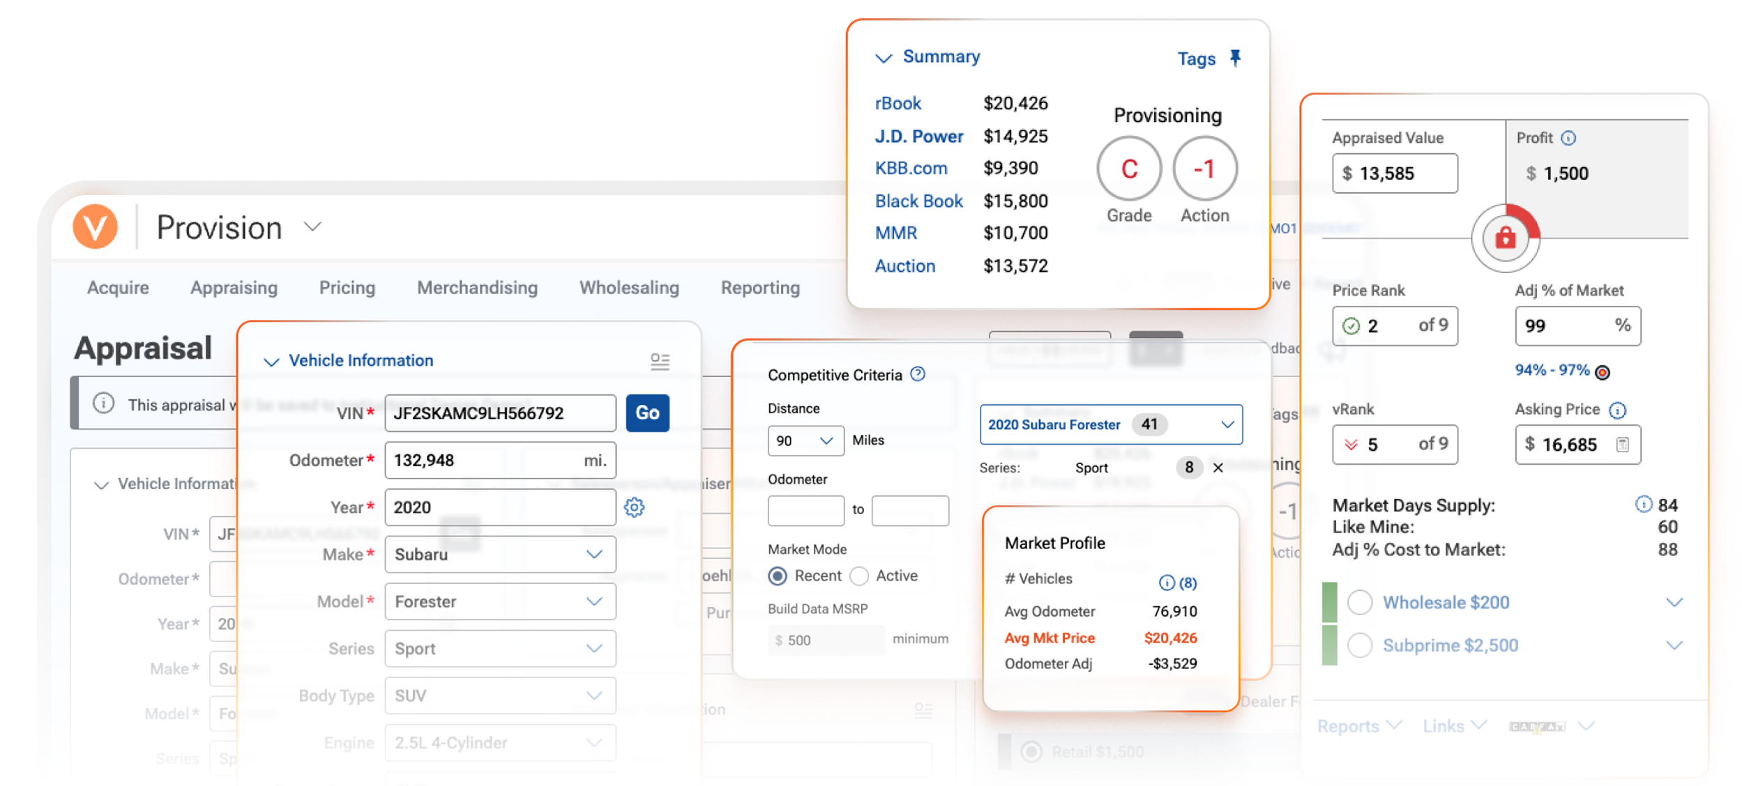Open the Make dropdown showing Subaru
The height and width of the screenshot is (786, 1742).
click(x=500, y=554)
